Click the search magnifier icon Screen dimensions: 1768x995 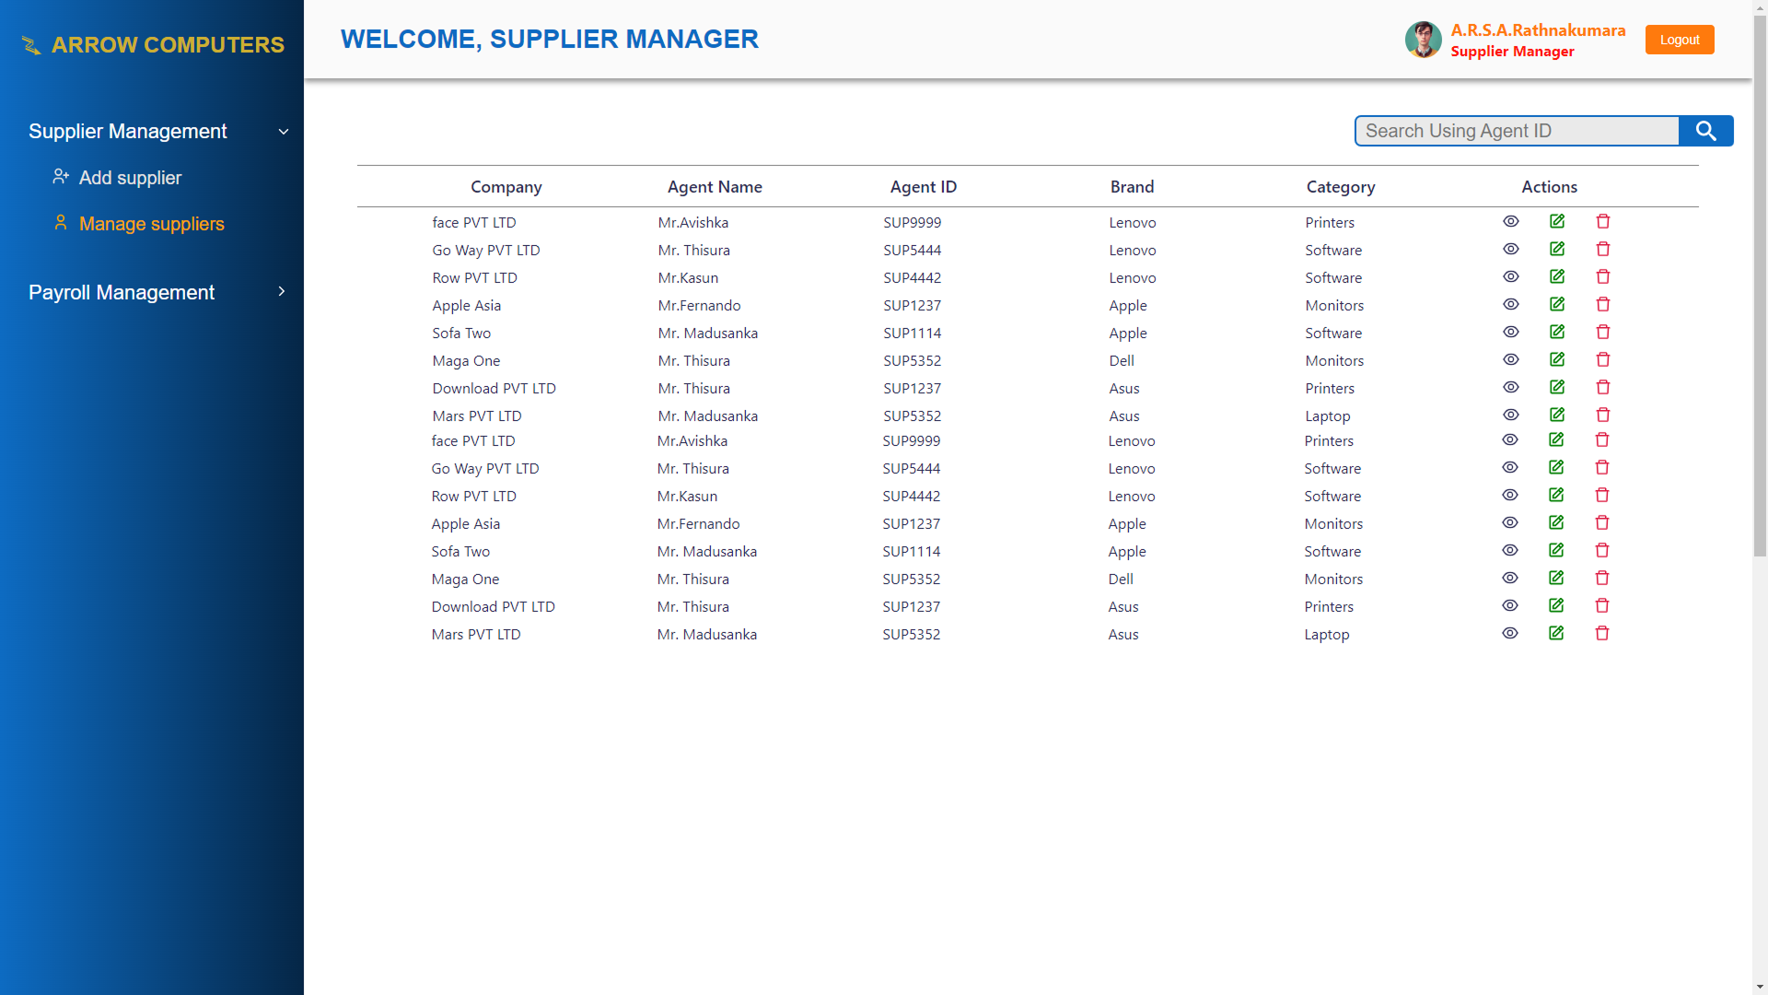(1705, 131)
